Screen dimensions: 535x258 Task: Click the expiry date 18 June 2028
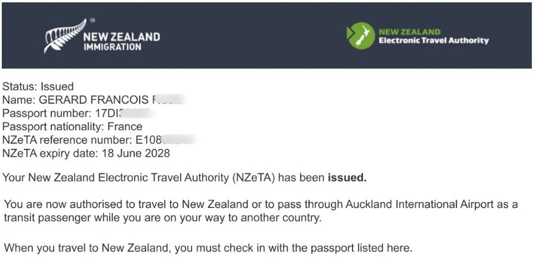[136, 153]
